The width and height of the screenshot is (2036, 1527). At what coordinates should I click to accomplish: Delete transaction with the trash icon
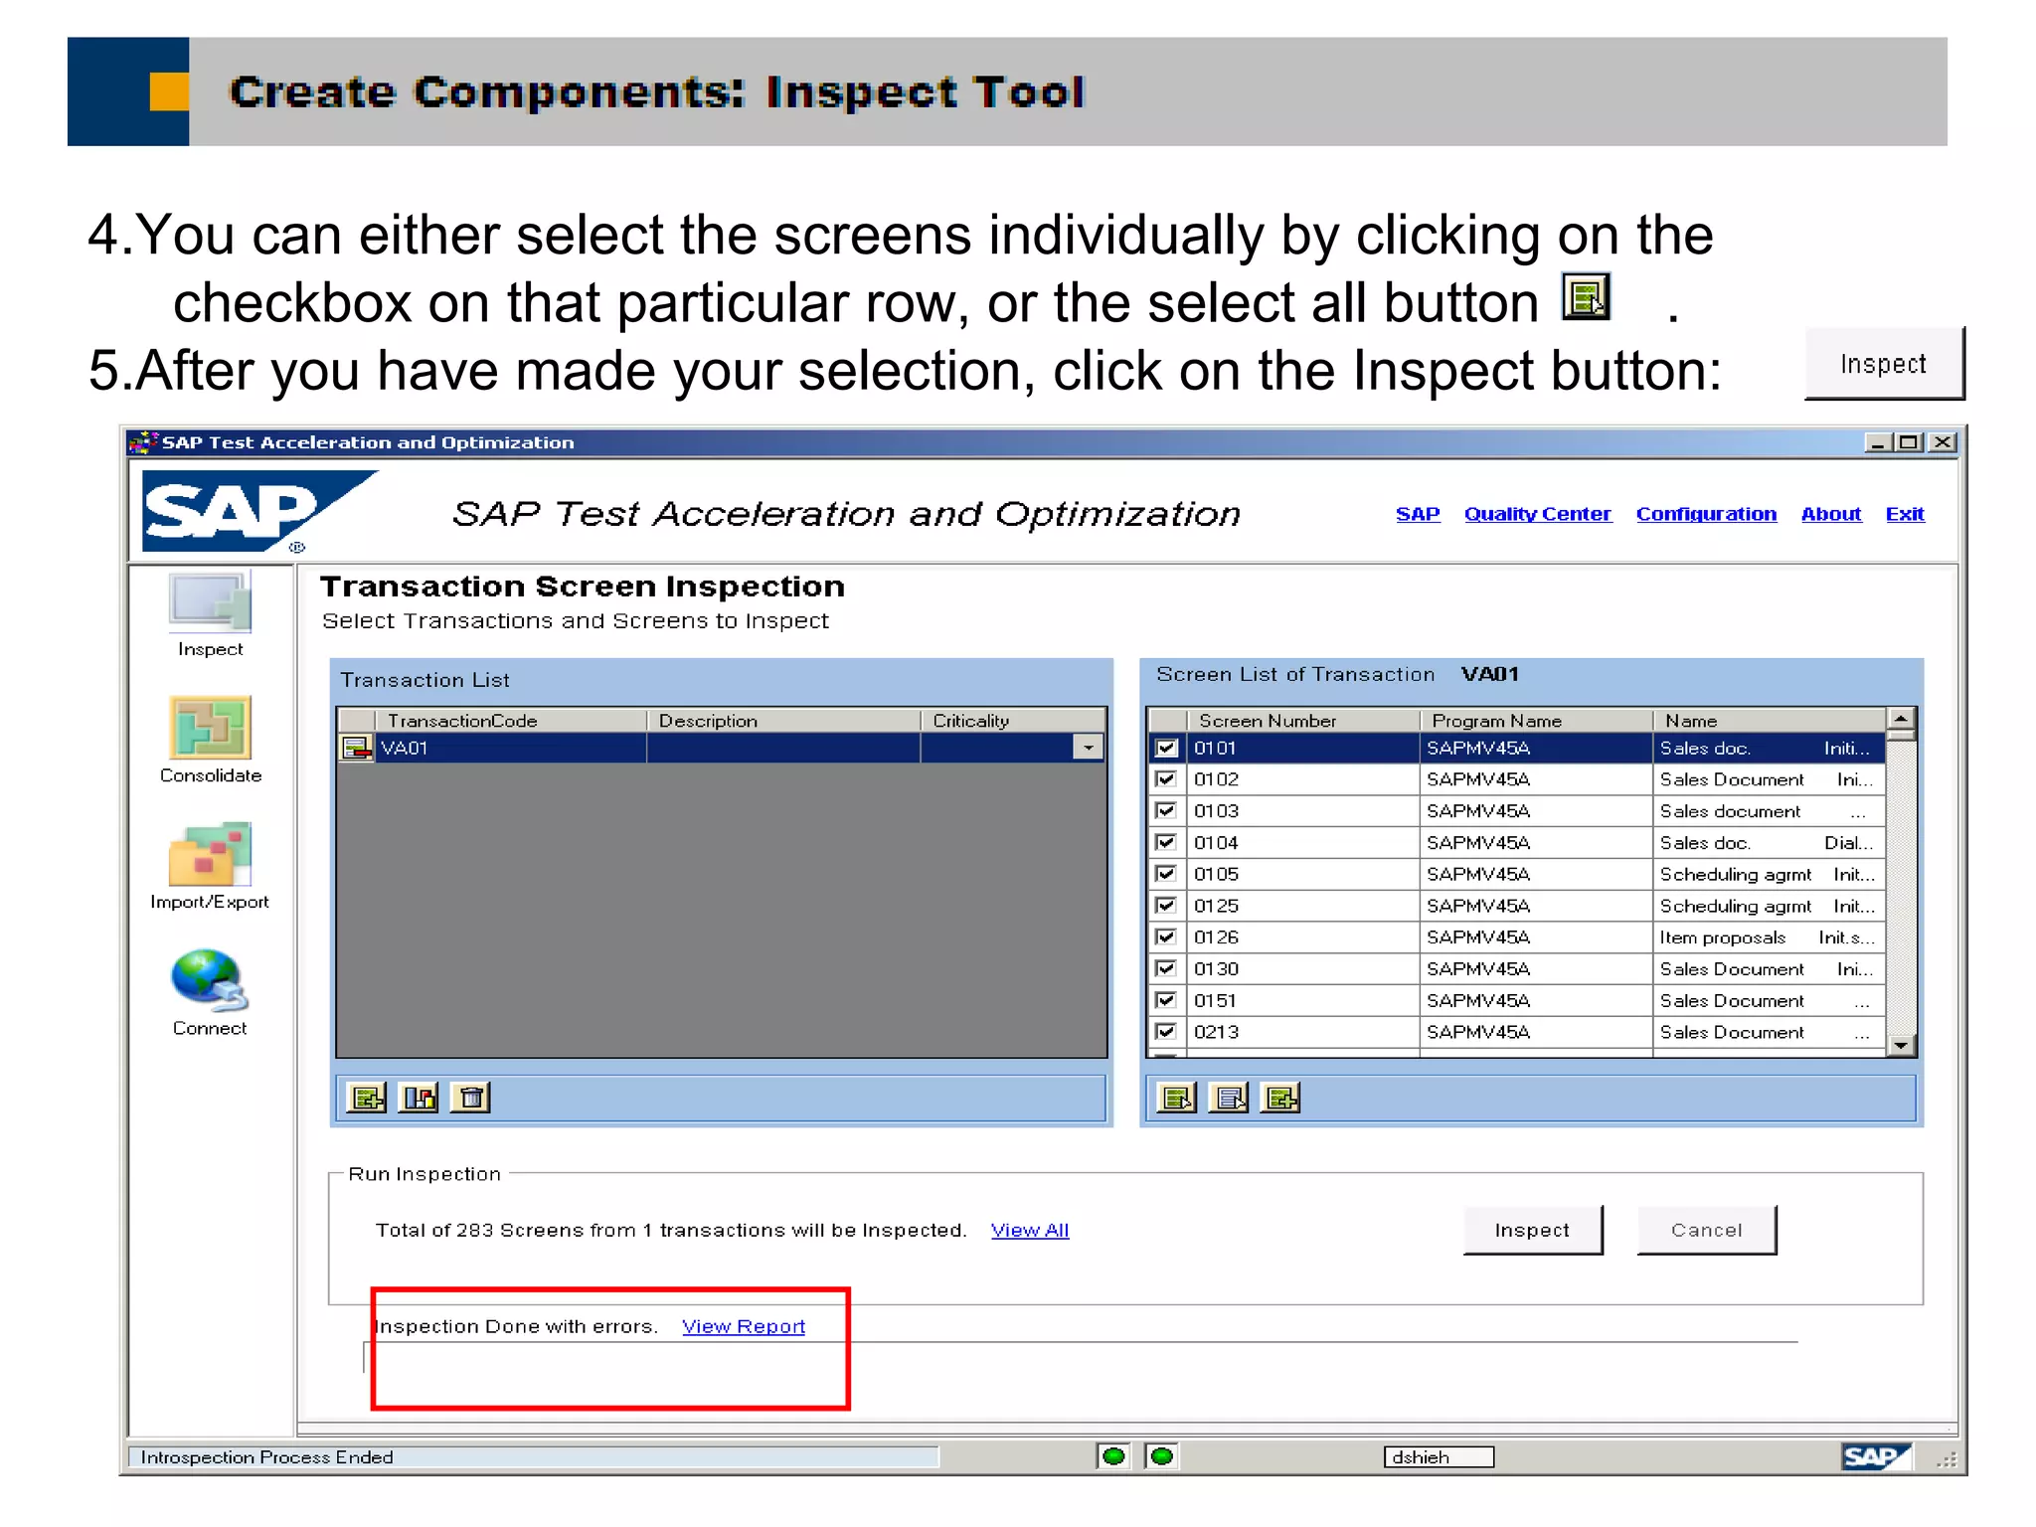471,1098
